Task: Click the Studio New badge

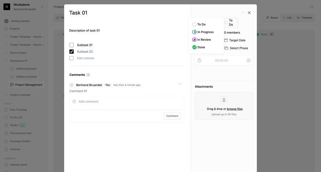Action: tap(22, 125)
